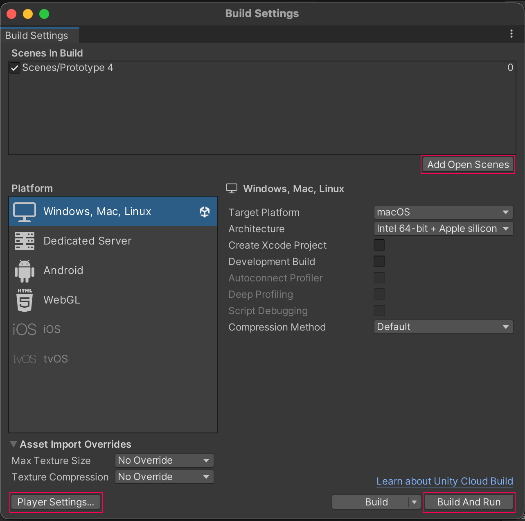Open the Max Texture Size override dropdown
This screenshot has width=525, height=521.
[x=164, y=460]
